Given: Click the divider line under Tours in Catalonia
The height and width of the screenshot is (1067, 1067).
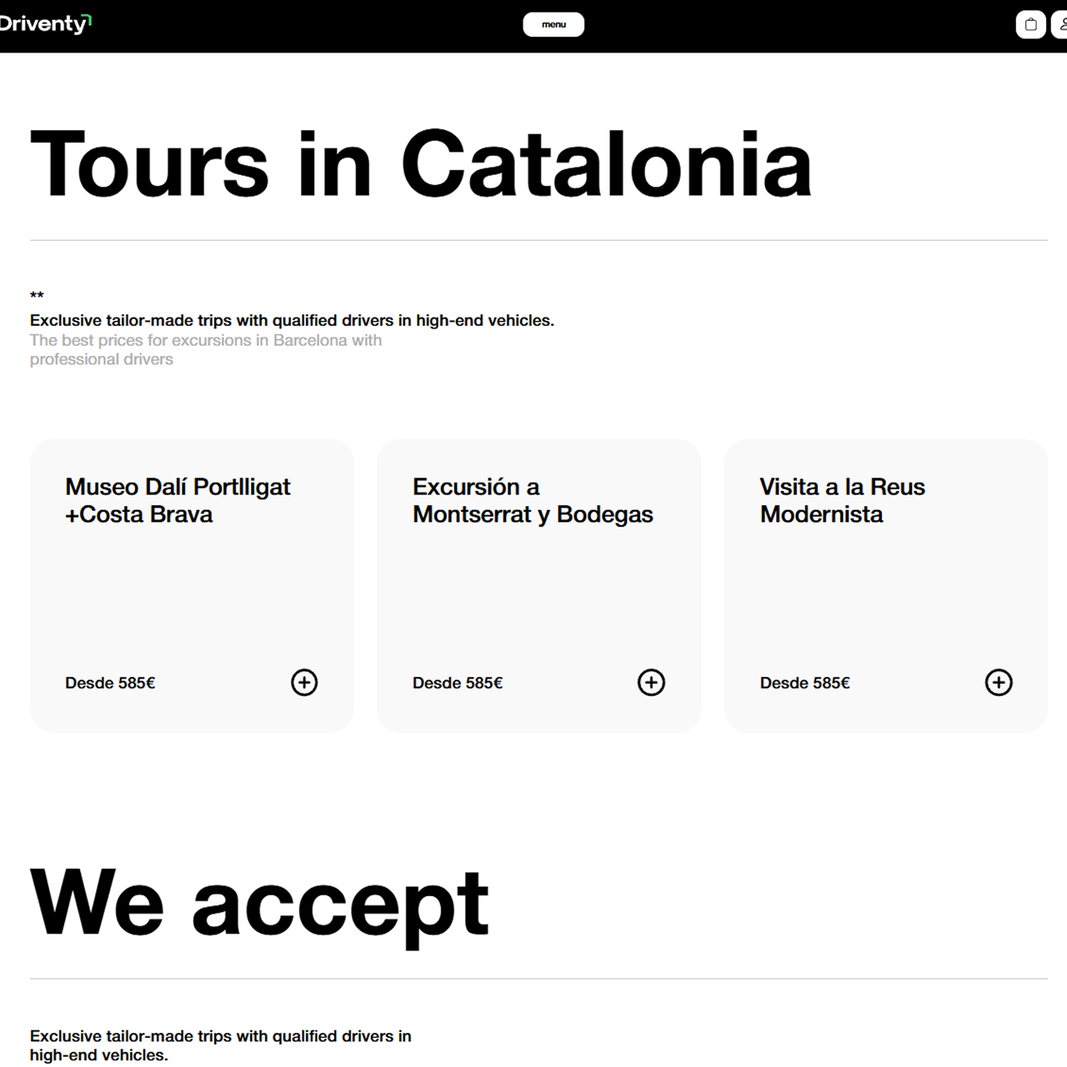Looking at the screenshot, I should click(x=539, y=240).
